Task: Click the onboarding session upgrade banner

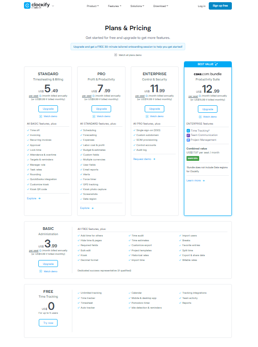Action: pyautogui.click(x=128, y=47)
